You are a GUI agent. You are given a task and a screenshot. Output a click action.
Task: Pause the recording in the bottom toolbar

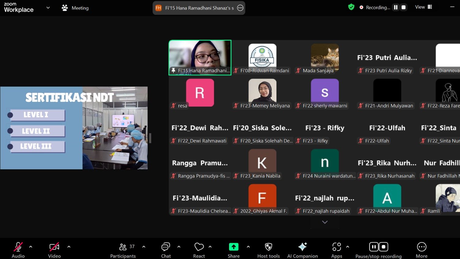pyautogui.click(x=374, y=247)
